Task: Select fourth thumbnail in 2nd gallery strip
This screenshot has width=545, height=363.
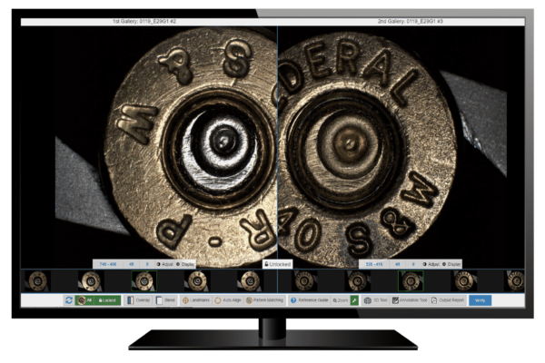Action: click(463, 280)
